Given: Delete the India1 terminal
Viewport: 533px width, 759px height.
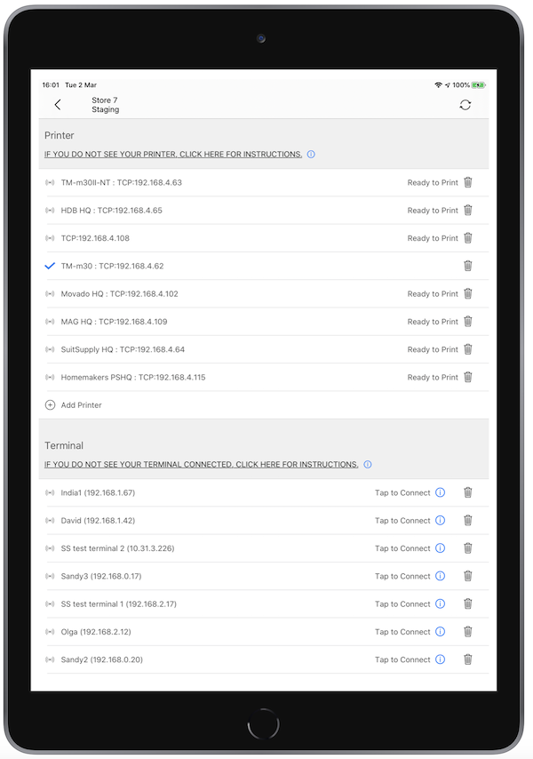Looking at the screenshot, I should pos(467,492).
